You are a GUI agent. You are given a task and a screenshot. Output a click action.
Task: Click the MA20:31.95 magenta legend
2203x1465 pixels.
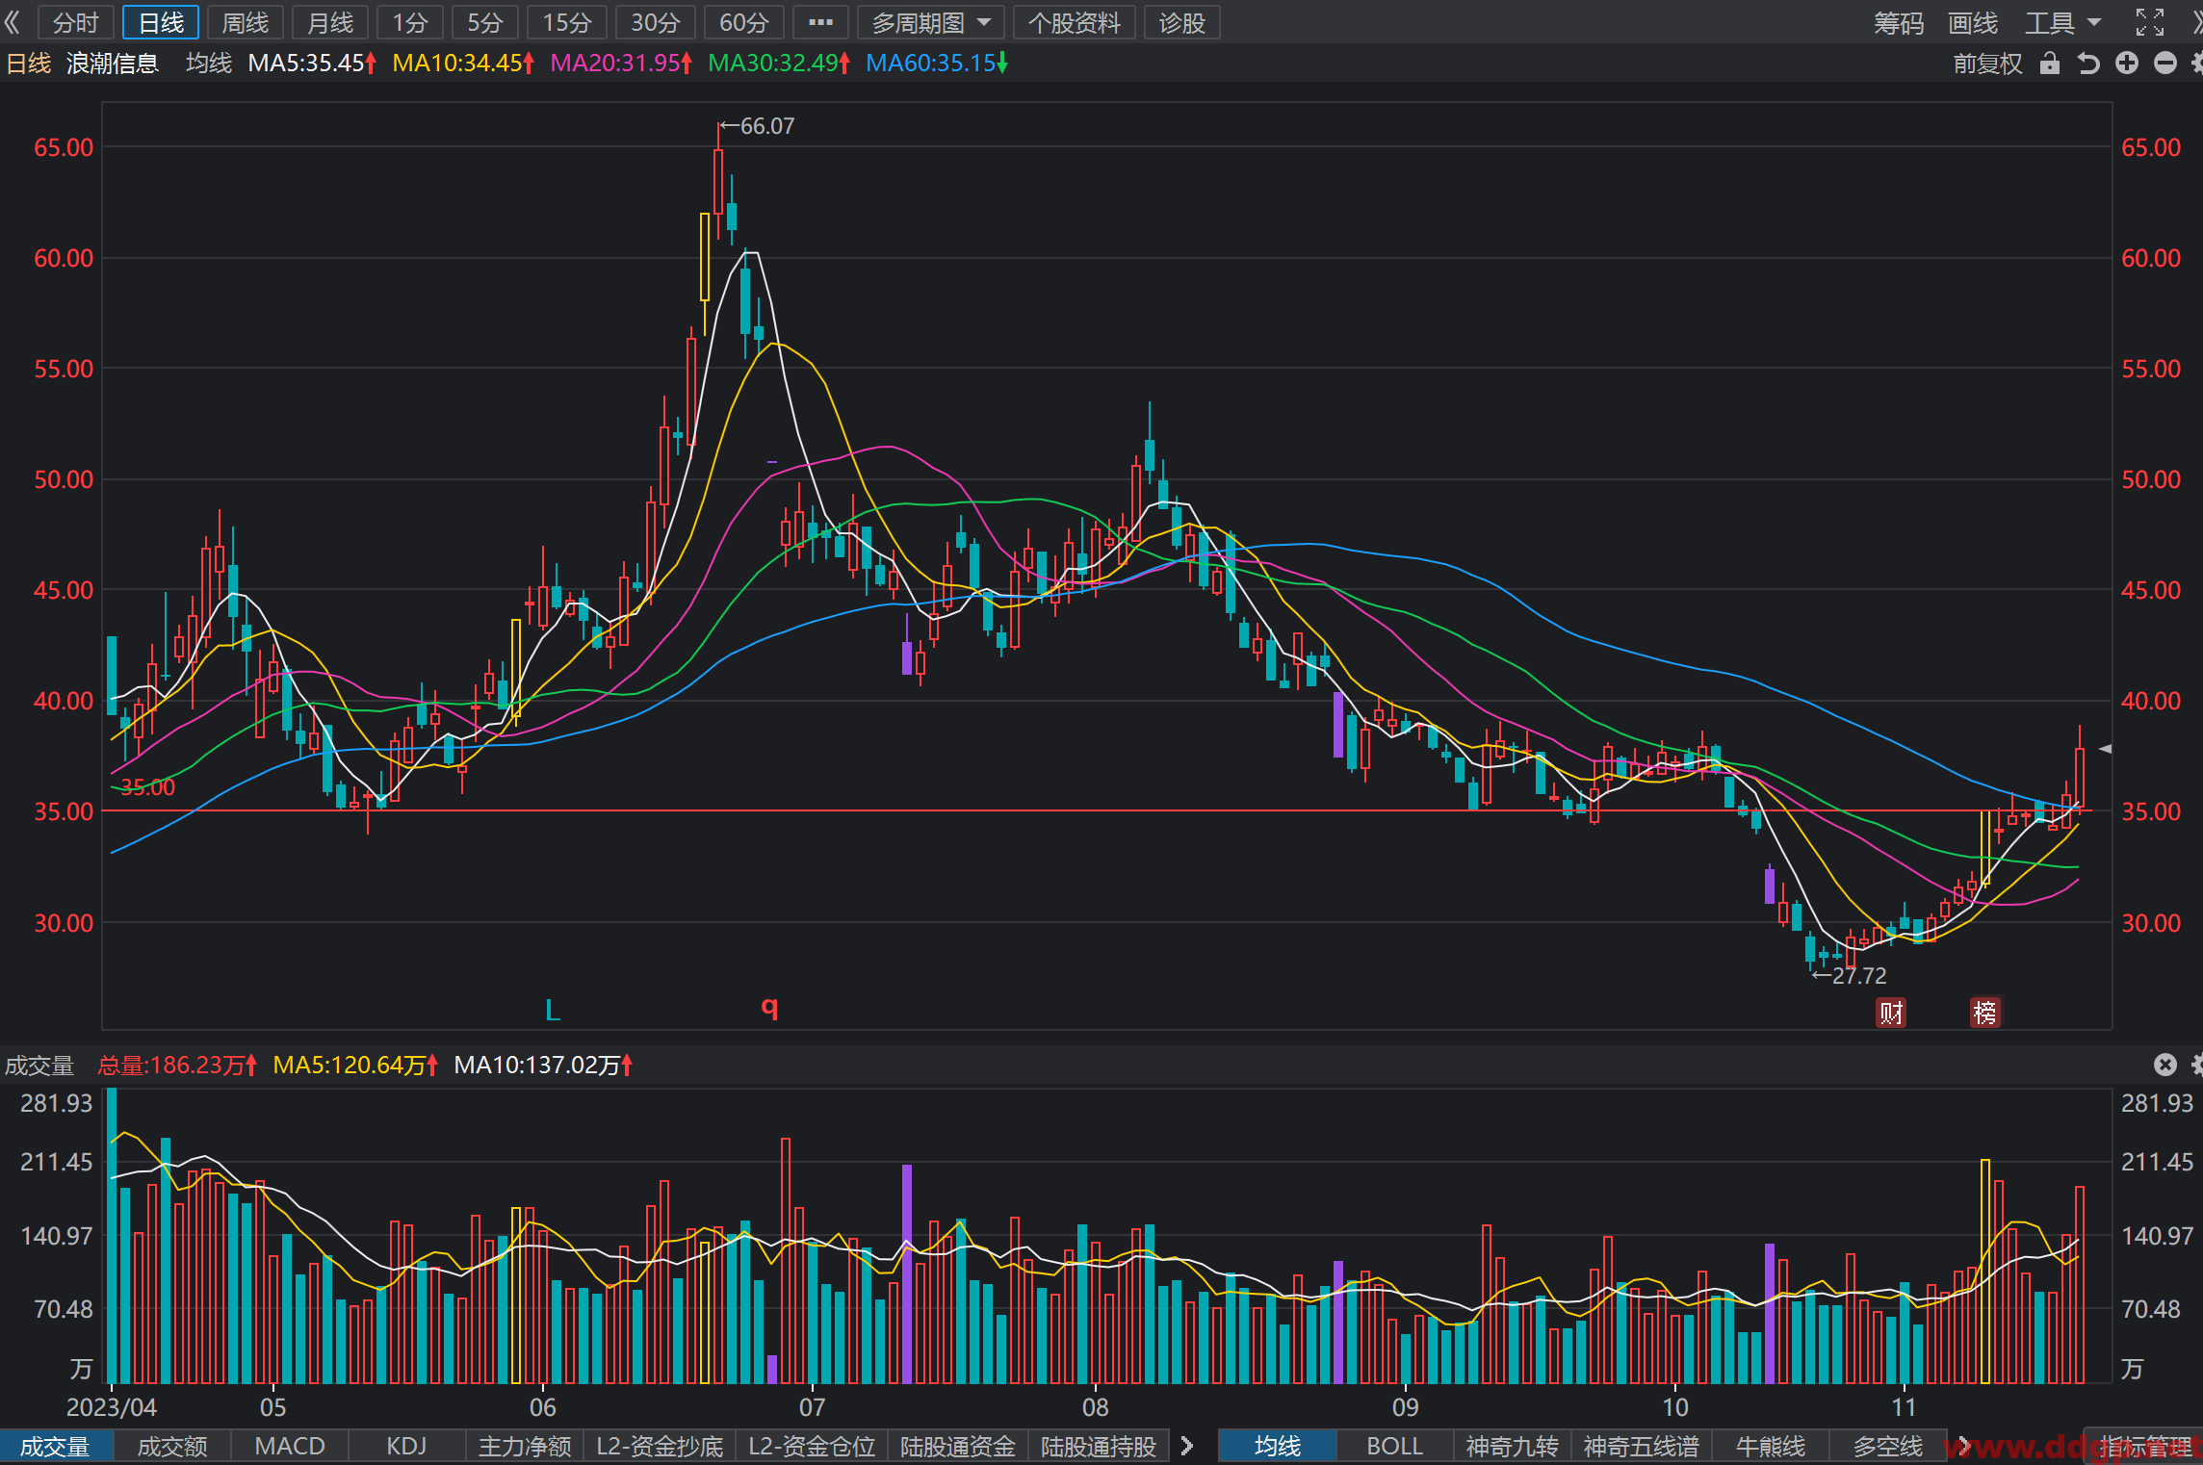(621, 64)
